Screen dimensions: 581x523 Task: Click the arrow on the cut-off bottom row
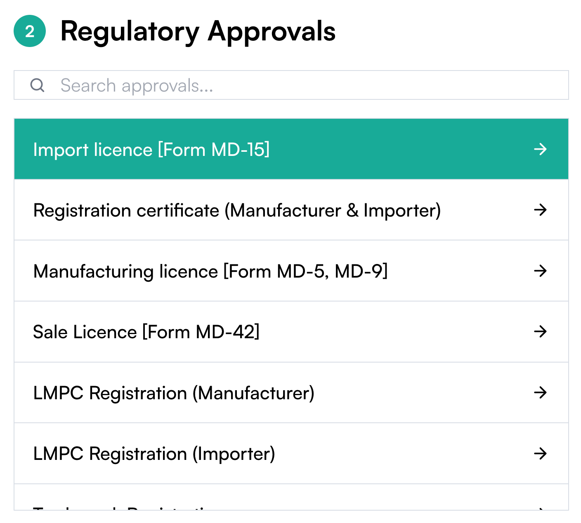(x=540, y=509)
